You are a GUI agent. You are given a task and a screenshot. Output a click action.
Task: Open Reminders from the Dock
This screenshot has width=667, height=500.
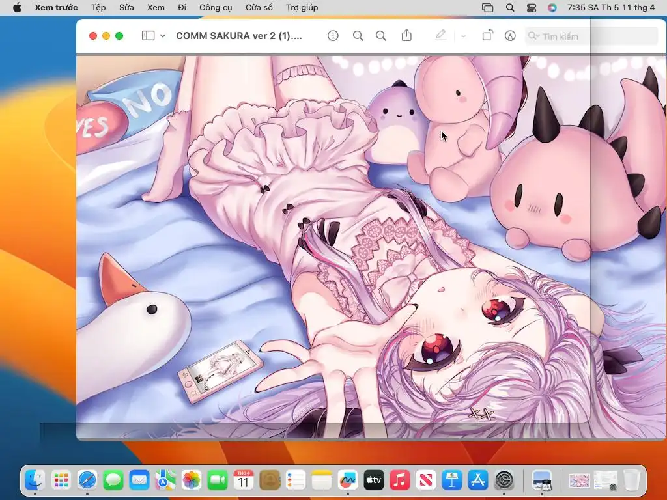pos(296,480)
